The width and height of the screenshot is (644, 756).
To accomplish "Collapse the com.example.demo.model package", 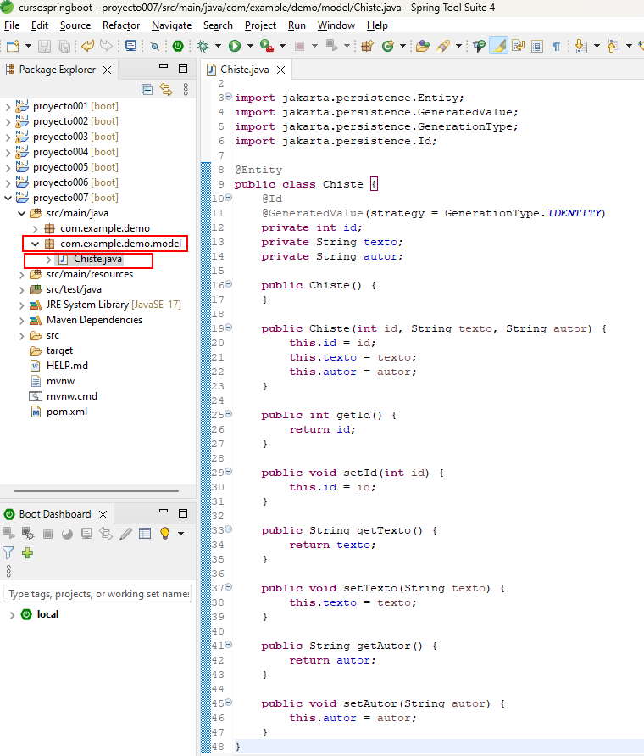I will pos(35,244).
